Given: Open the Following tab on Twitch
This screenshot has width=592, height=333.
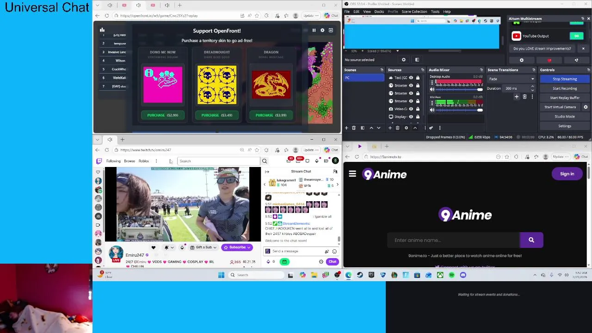Looking at the screenshot, I should (113, 161).
